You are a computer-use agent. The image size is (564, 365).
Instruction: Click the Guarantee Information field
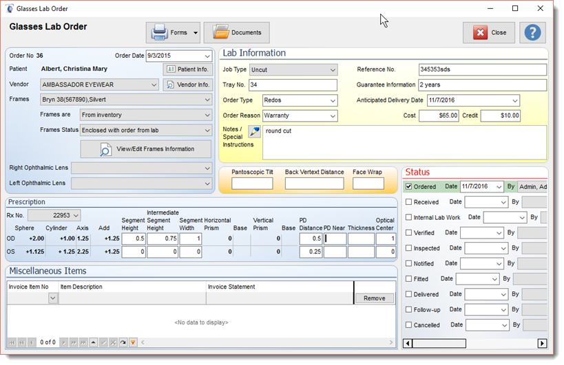click(483, 85)
